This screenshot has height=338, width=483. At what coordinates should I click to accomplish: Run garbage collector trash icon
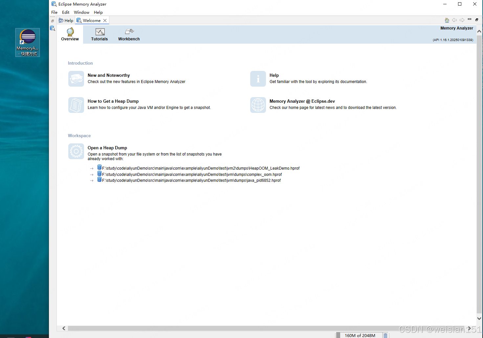click(x=385, y=335)
